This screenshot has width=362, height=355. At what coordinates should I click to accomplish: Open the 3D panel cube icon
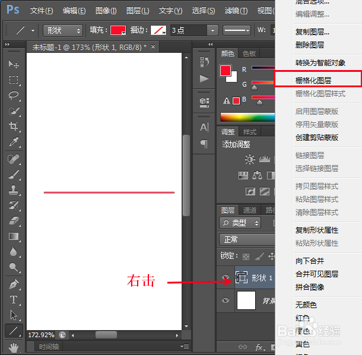pos(204,102)
